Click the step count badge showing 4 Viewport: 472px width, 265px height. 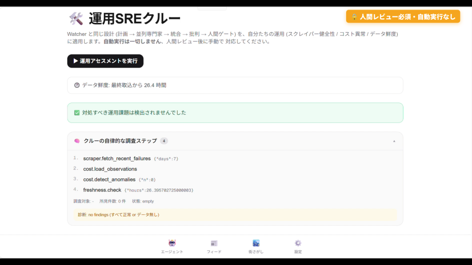click(164, 141)
